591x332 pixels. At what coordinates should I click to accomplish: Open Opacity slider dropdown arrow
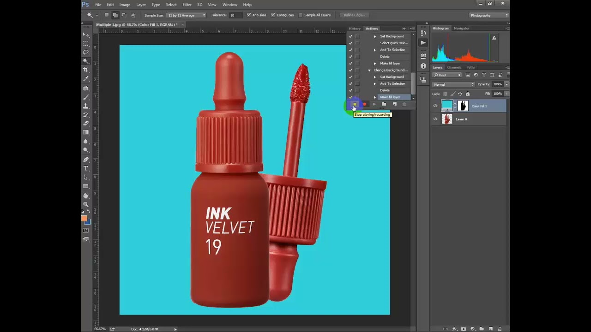[x=507, y=84]
